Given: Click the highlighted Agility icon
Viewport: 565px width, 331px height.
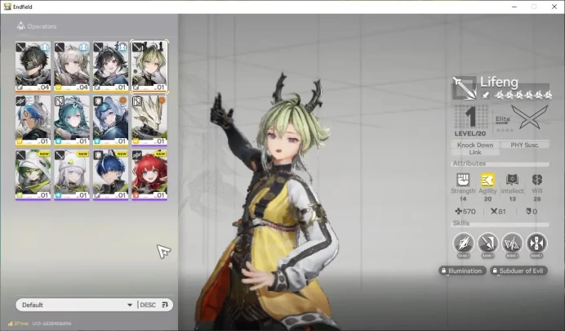Looking at the screenshot, I should [487, 180].
